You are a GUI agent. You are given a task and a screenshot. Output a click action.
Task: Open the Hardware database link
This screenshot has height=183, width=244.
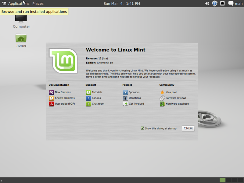tap(177, 104)
